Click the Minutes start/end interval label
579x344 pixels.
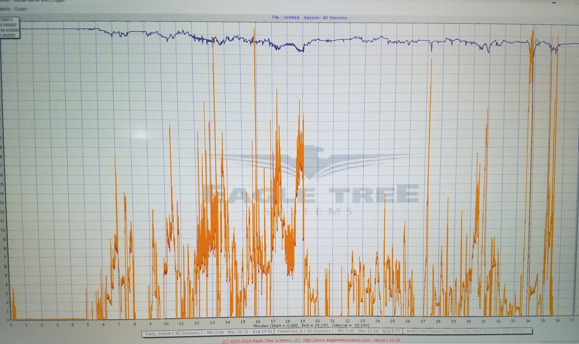311,325
